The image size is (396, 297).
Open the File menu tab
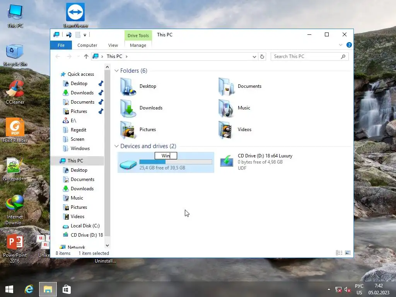(61, 45)
